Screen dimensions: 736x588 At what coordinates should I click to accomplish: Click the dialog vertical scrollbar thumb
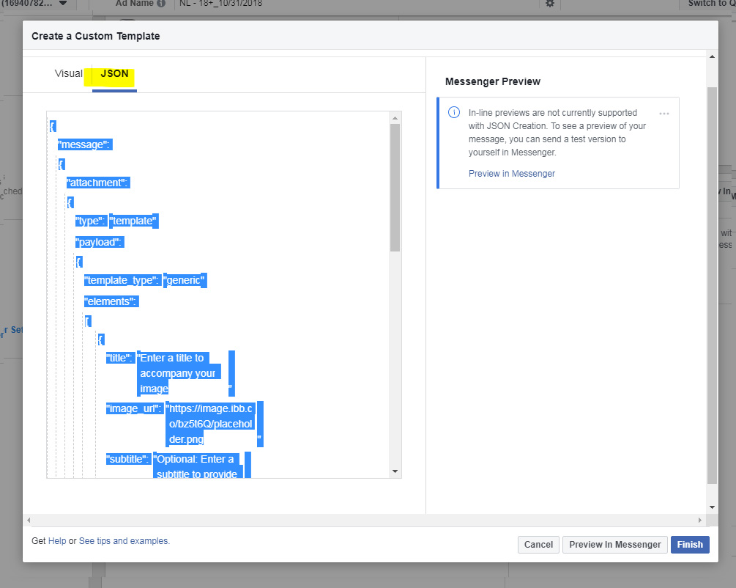(712, 285)
